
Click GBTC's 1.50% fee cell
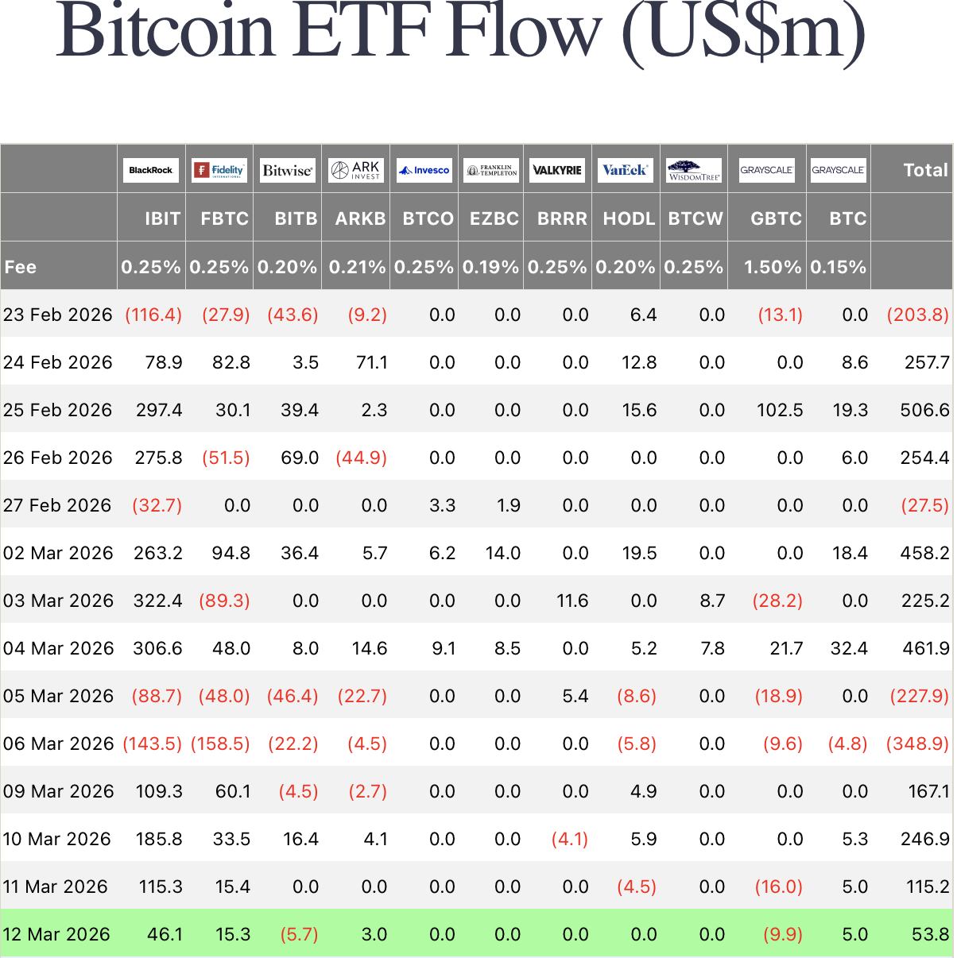(x=772, y=267)
